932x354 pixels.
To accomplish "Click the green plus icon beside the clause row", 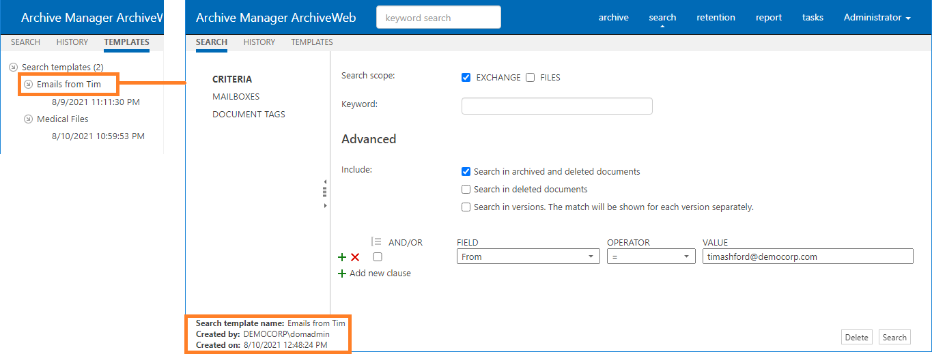I will (342, 257).
